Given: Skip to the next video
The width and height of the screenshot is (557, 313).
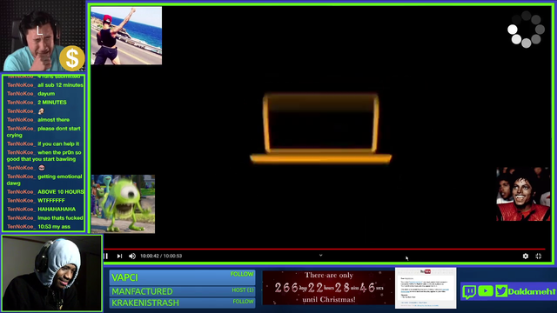Looking at the screenshot, I should click(119, 256).
